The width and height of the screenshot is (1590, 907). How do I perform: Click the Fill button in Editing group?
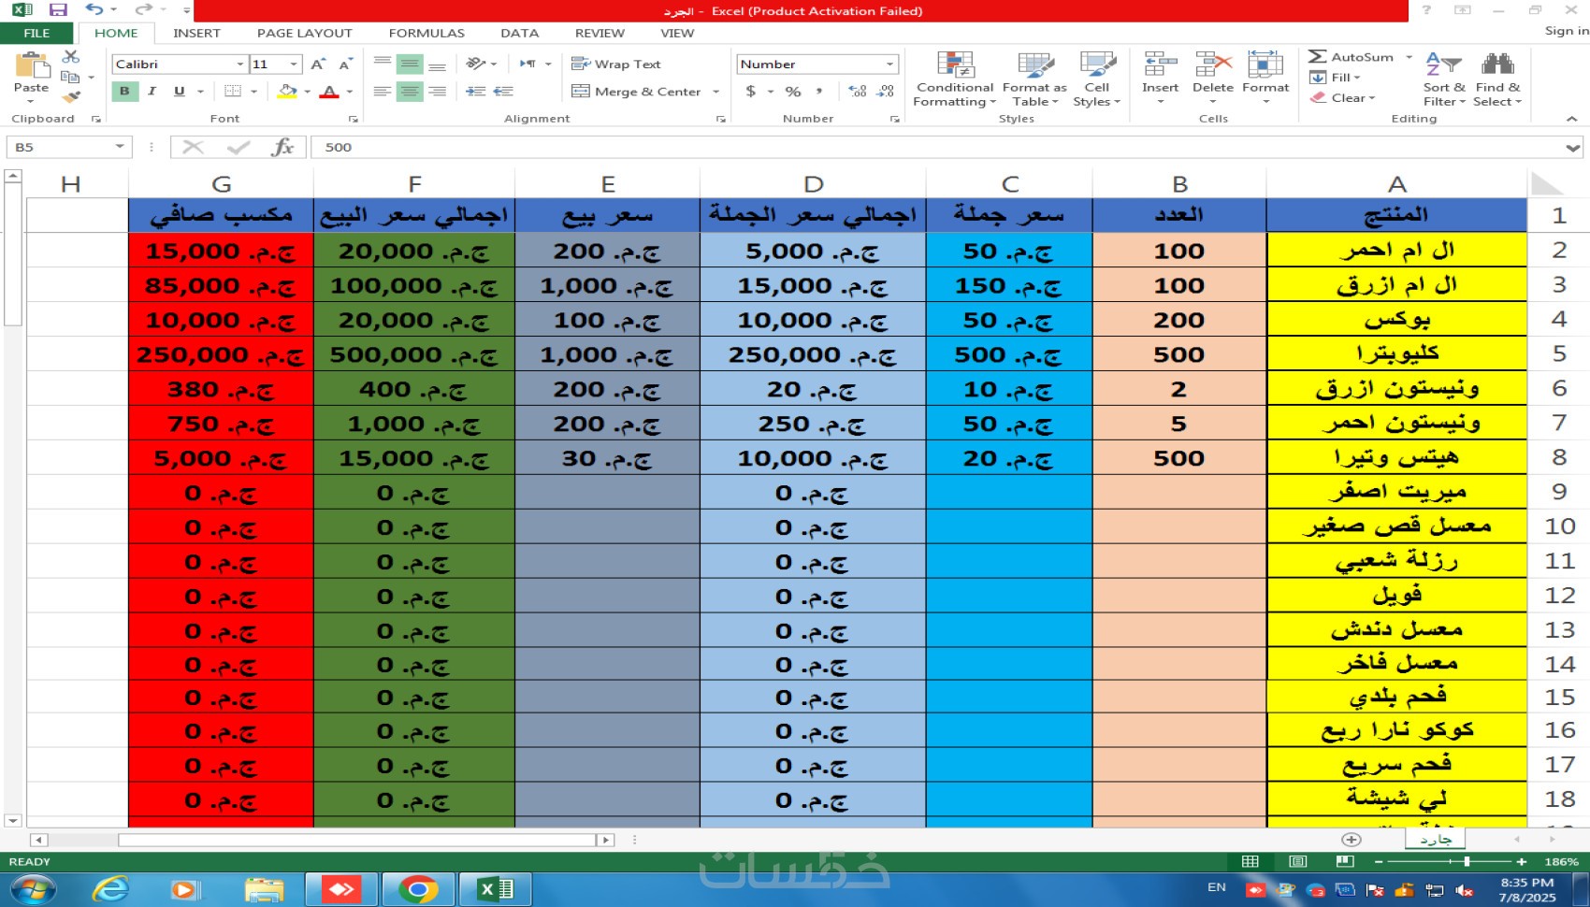[1335, 78]
